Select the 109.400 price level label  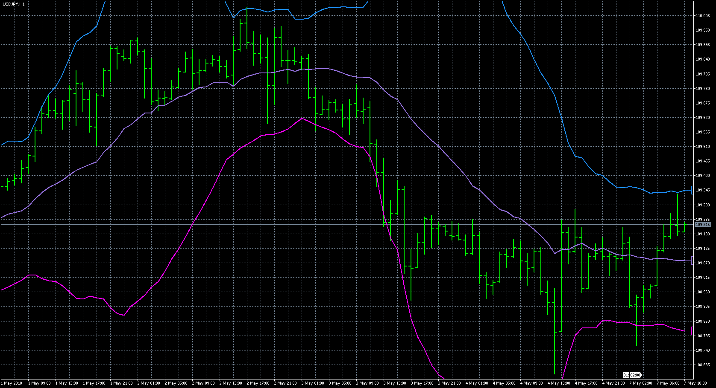[703, 176]
